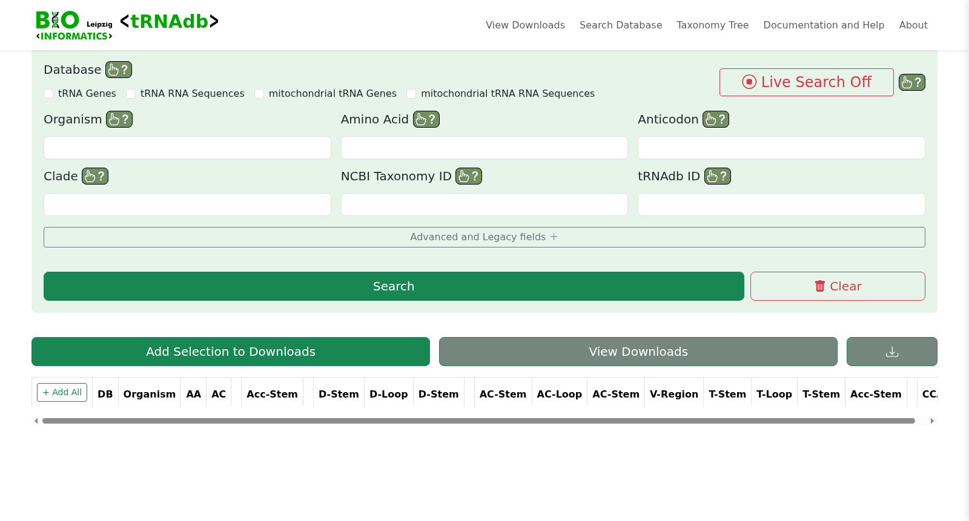Focus the Clade input field
The image size is (969, 521).
coord(187,205)
